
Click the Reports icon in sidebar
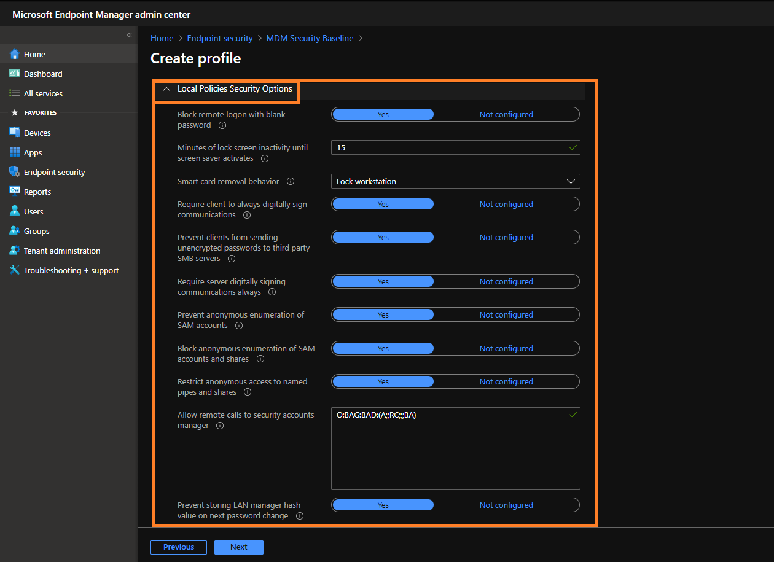click(15, 192)
